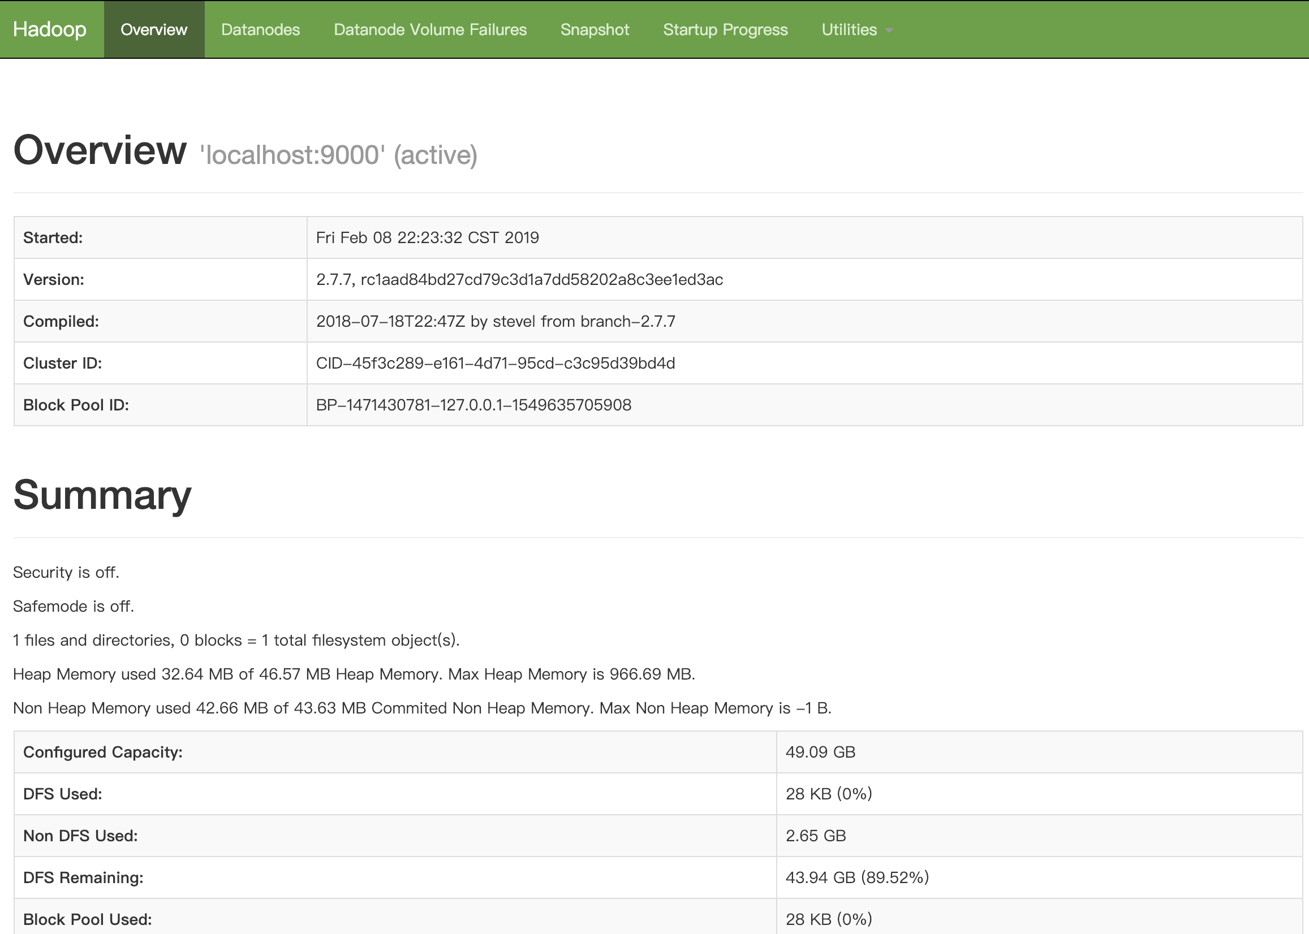Click the Block Pool Used: label

point(88,920)
